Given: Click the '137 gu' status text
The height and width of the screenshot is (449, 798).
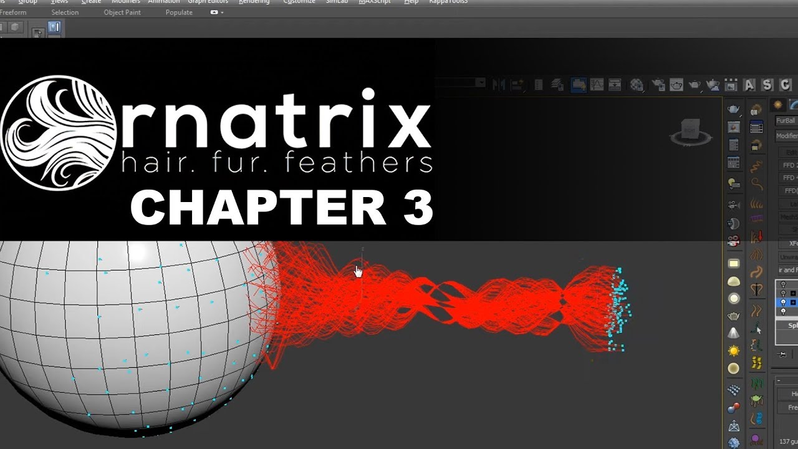Looking at the screenshot, I should click(788, 442).
